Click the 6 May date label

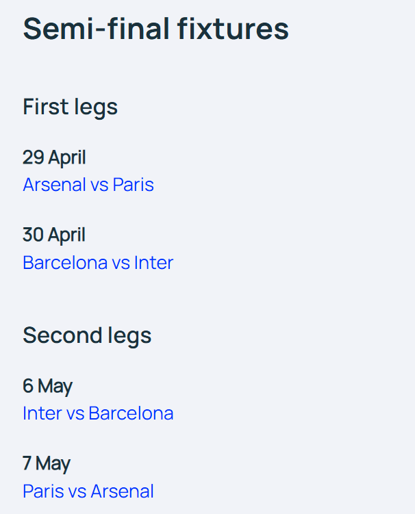[x=47, y=386]
